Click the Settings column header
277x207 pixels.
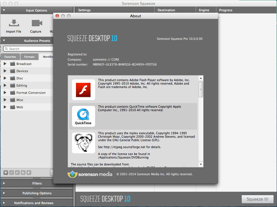click(115, 10)
